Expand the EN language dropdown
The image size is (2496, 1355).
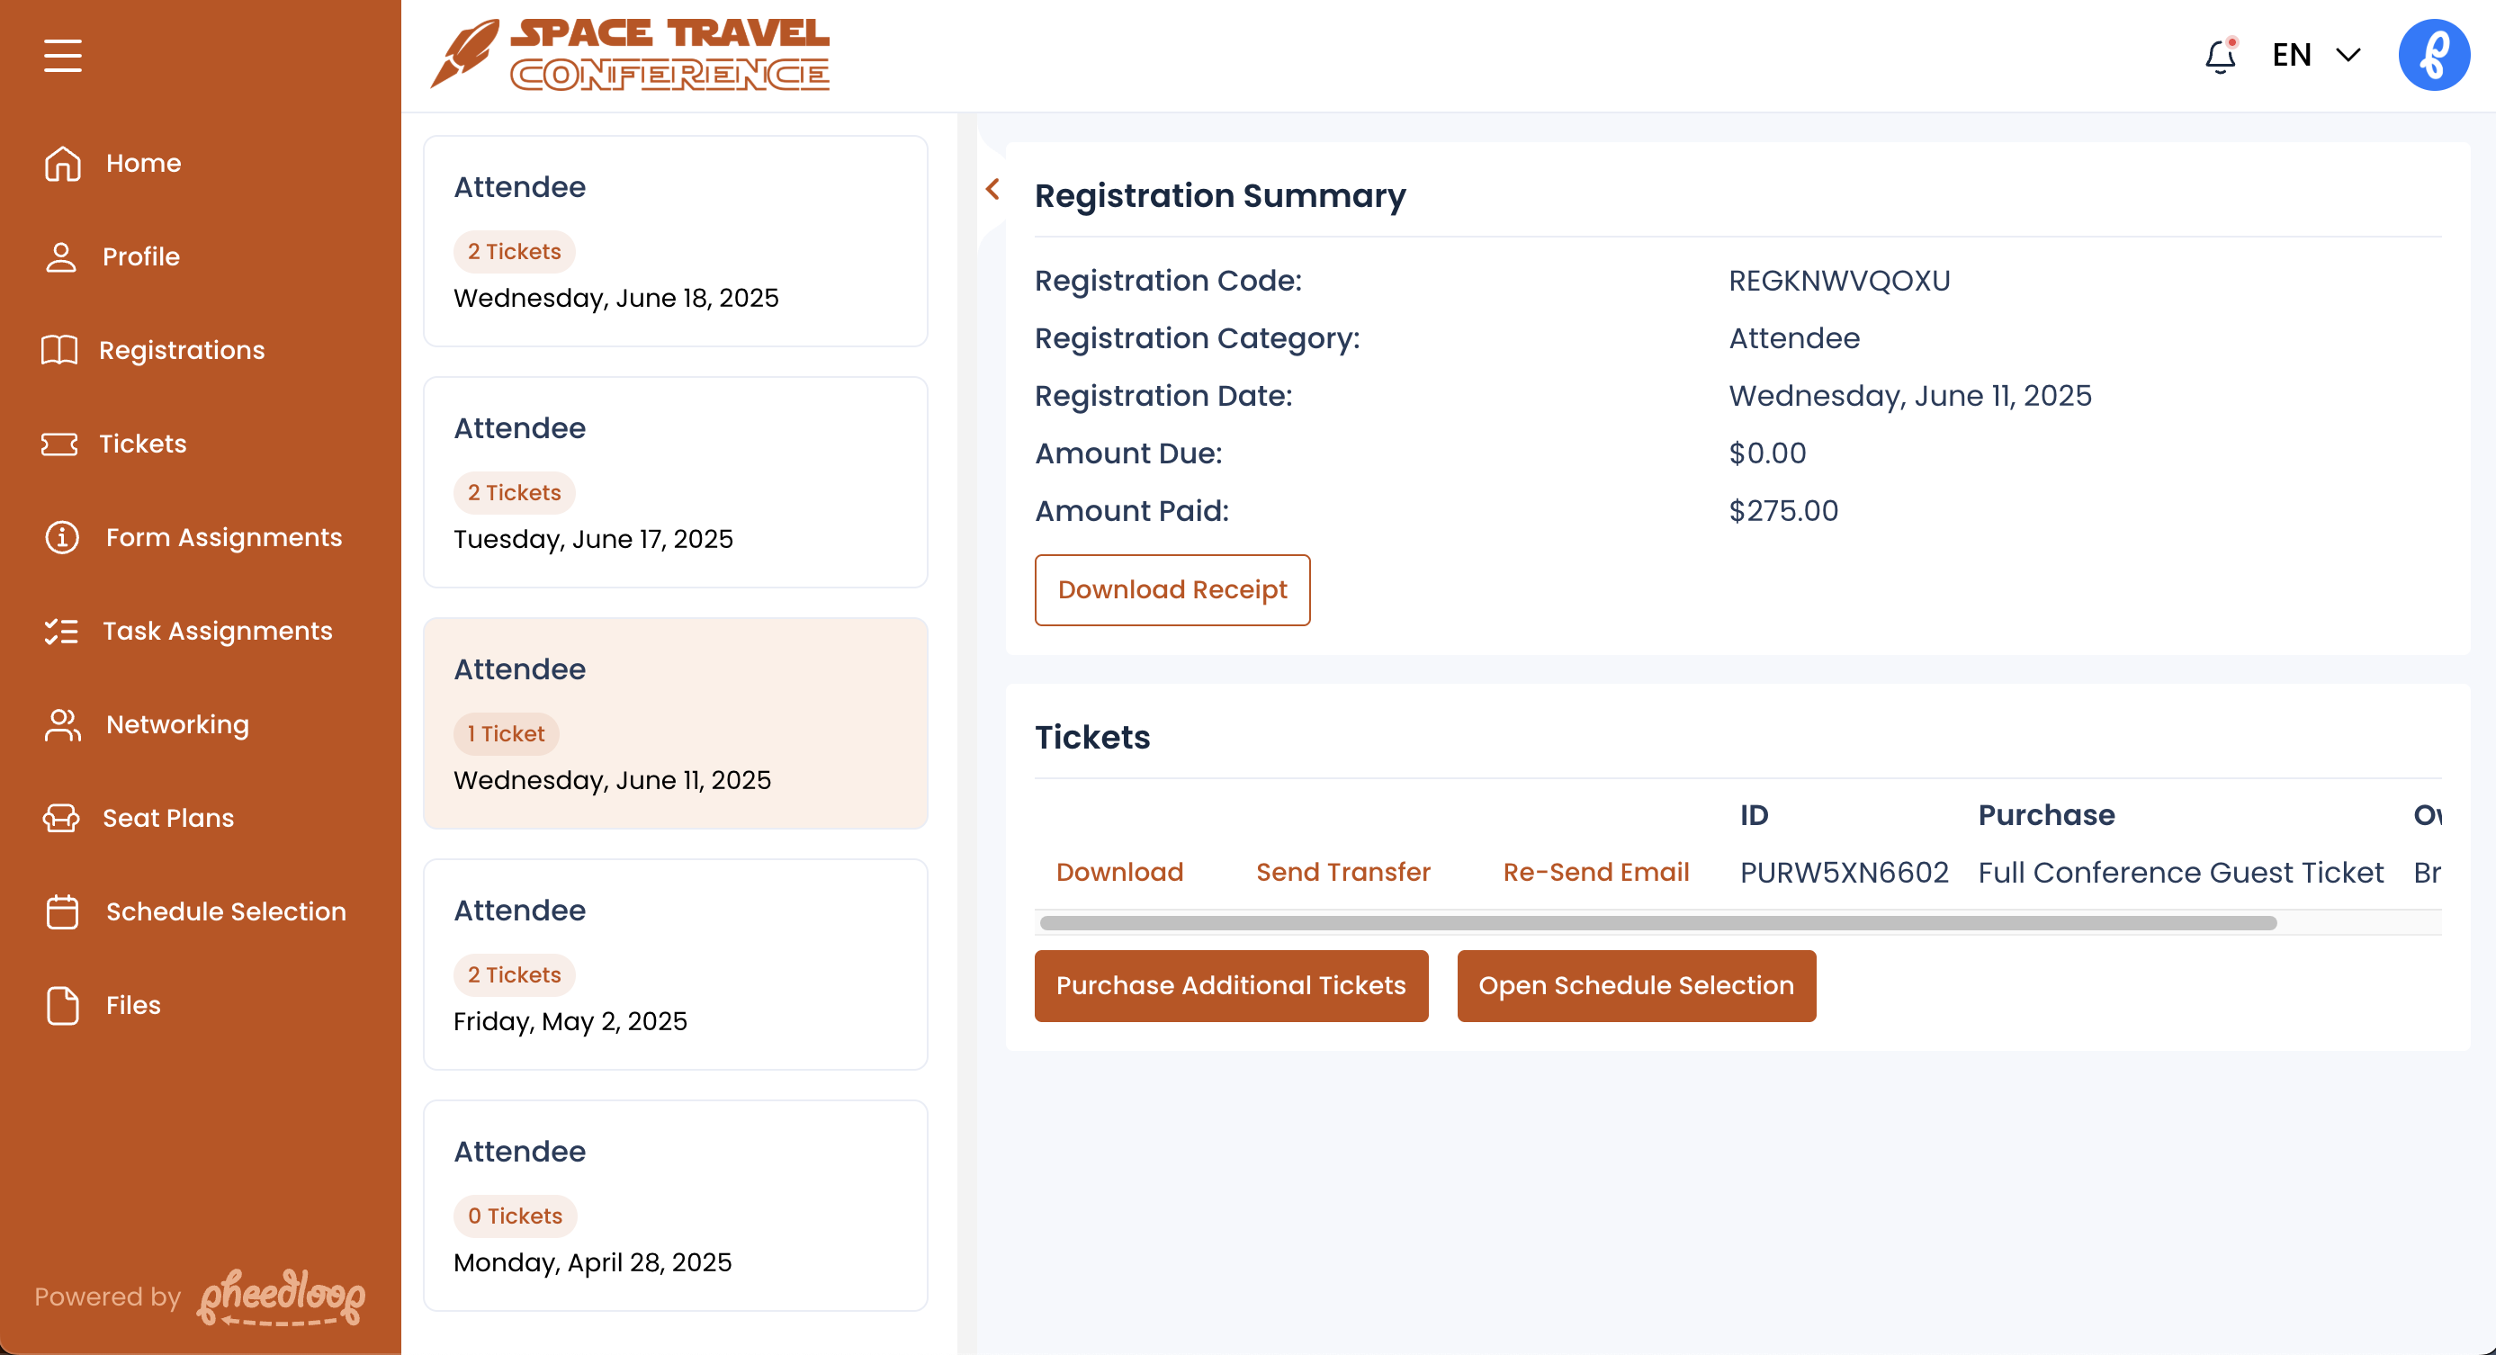click(2316, 55)
